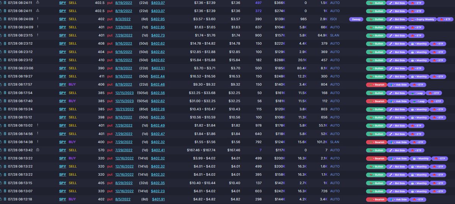Click the Bearish tag in the 08:14:38 row
This screenshot has width=455, height=204.
click(376, 142)
